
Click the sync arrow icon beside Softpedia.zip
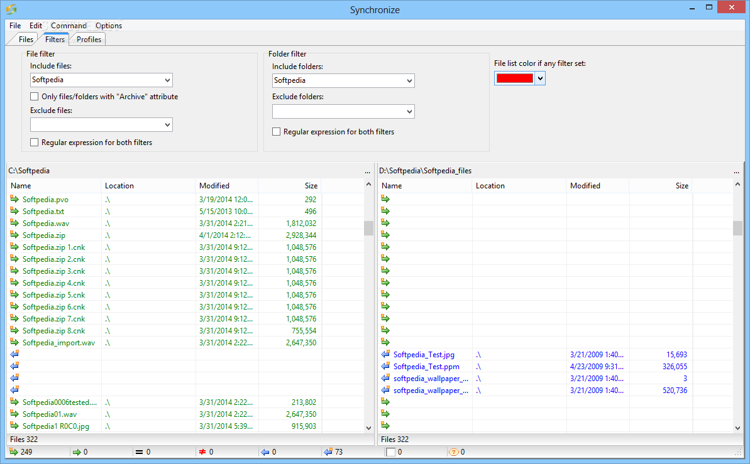[x=14, y=235]
